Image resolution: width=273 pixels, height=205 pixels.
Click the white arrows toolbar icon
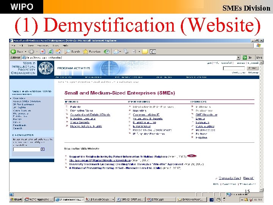(153, 52)
